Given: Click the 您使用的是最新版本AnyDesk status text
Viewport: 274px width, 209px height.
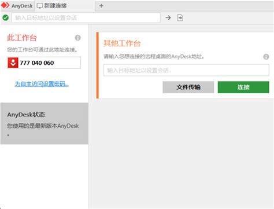Looking at the screenshot, I should 43,126.
